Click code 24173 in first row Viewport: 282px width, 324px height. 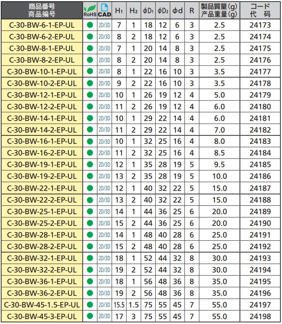(260, 25)
